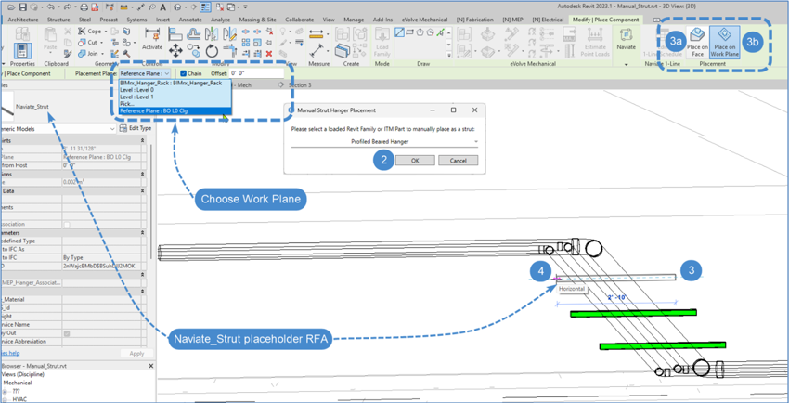The height and width of the screenshot is (403, 789).
Task: Click the Edit Type button in Properties
Action: 136,128
